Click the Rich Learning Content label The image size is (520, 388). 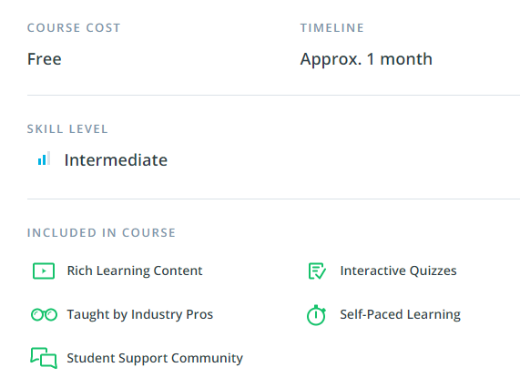tap(135, 271)
